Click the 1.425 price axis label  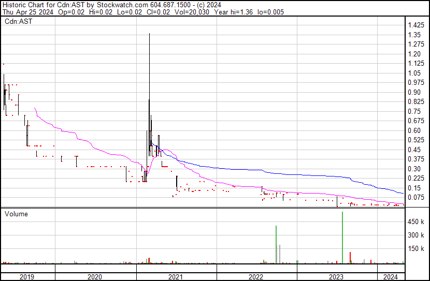415,25
